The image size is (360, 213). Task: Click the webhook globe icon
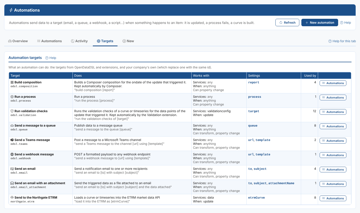12,154
